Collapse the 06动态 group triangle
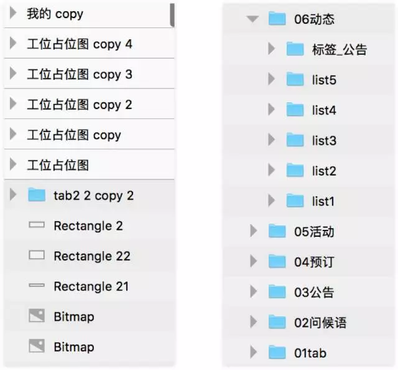Viewport: 398px width, 370px height. [x=252, y=19]
